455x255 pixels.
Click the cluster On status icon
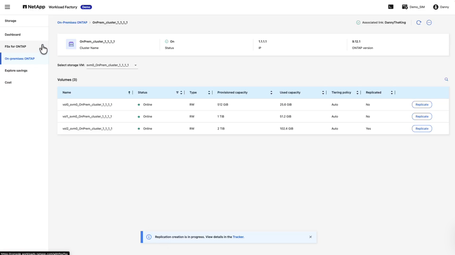coord(167,41)
